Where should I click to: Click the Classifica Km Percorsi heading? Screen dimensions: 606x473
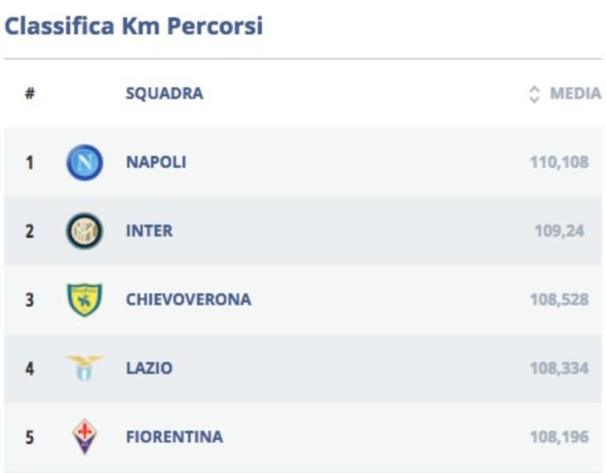(134, 26)
